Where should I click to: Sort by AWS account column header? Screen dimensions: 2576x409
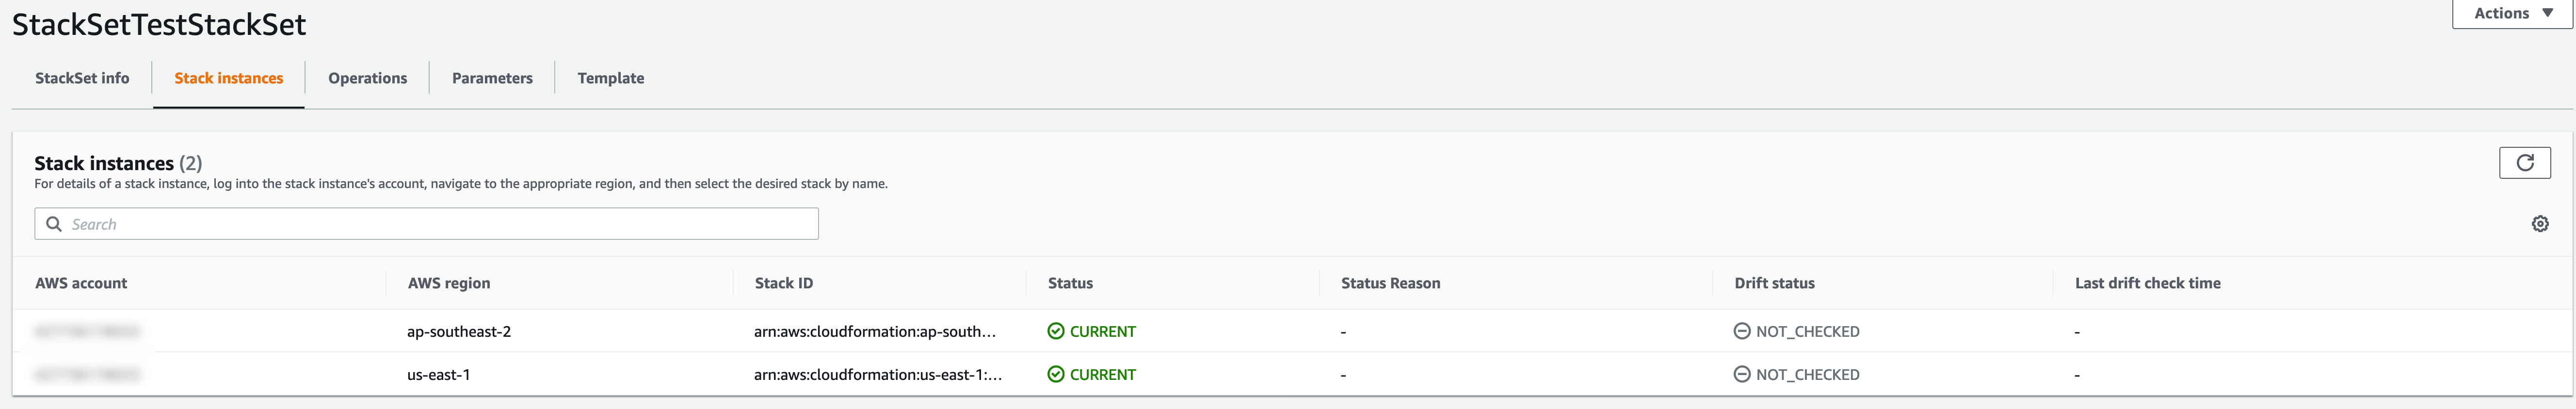(x=81, y=283)
